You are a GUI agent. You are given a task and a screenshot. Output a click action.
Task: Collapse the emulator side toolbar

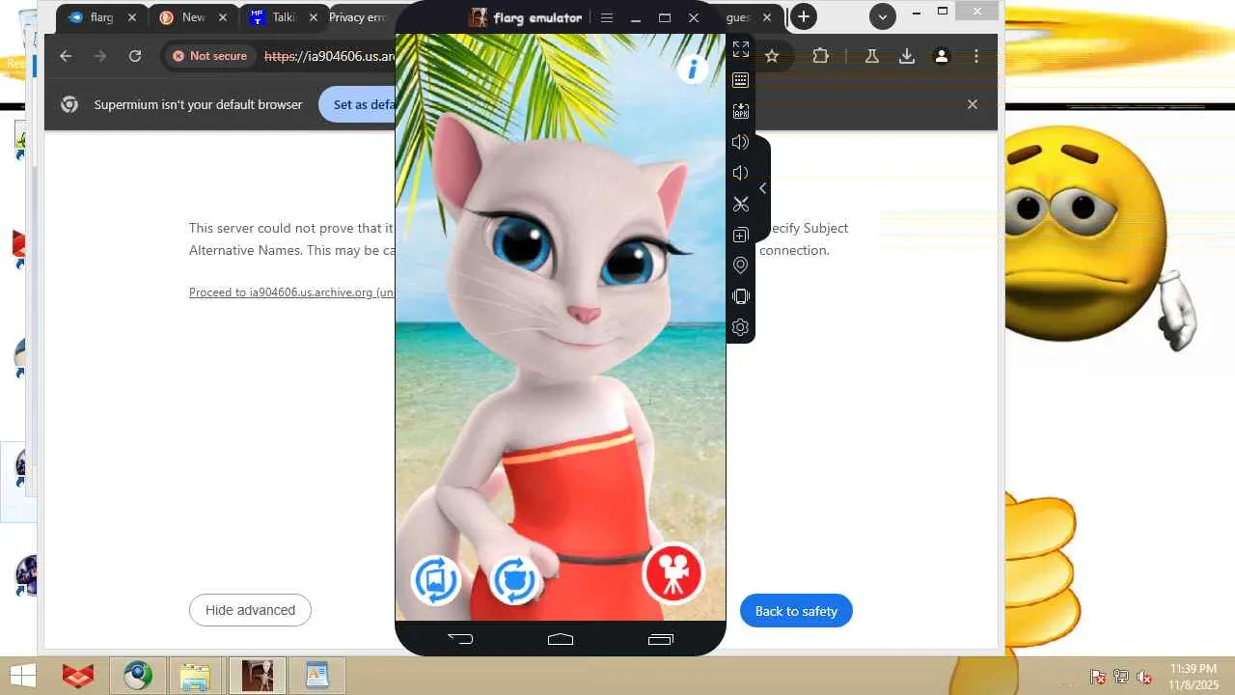(x=763, y=188)
